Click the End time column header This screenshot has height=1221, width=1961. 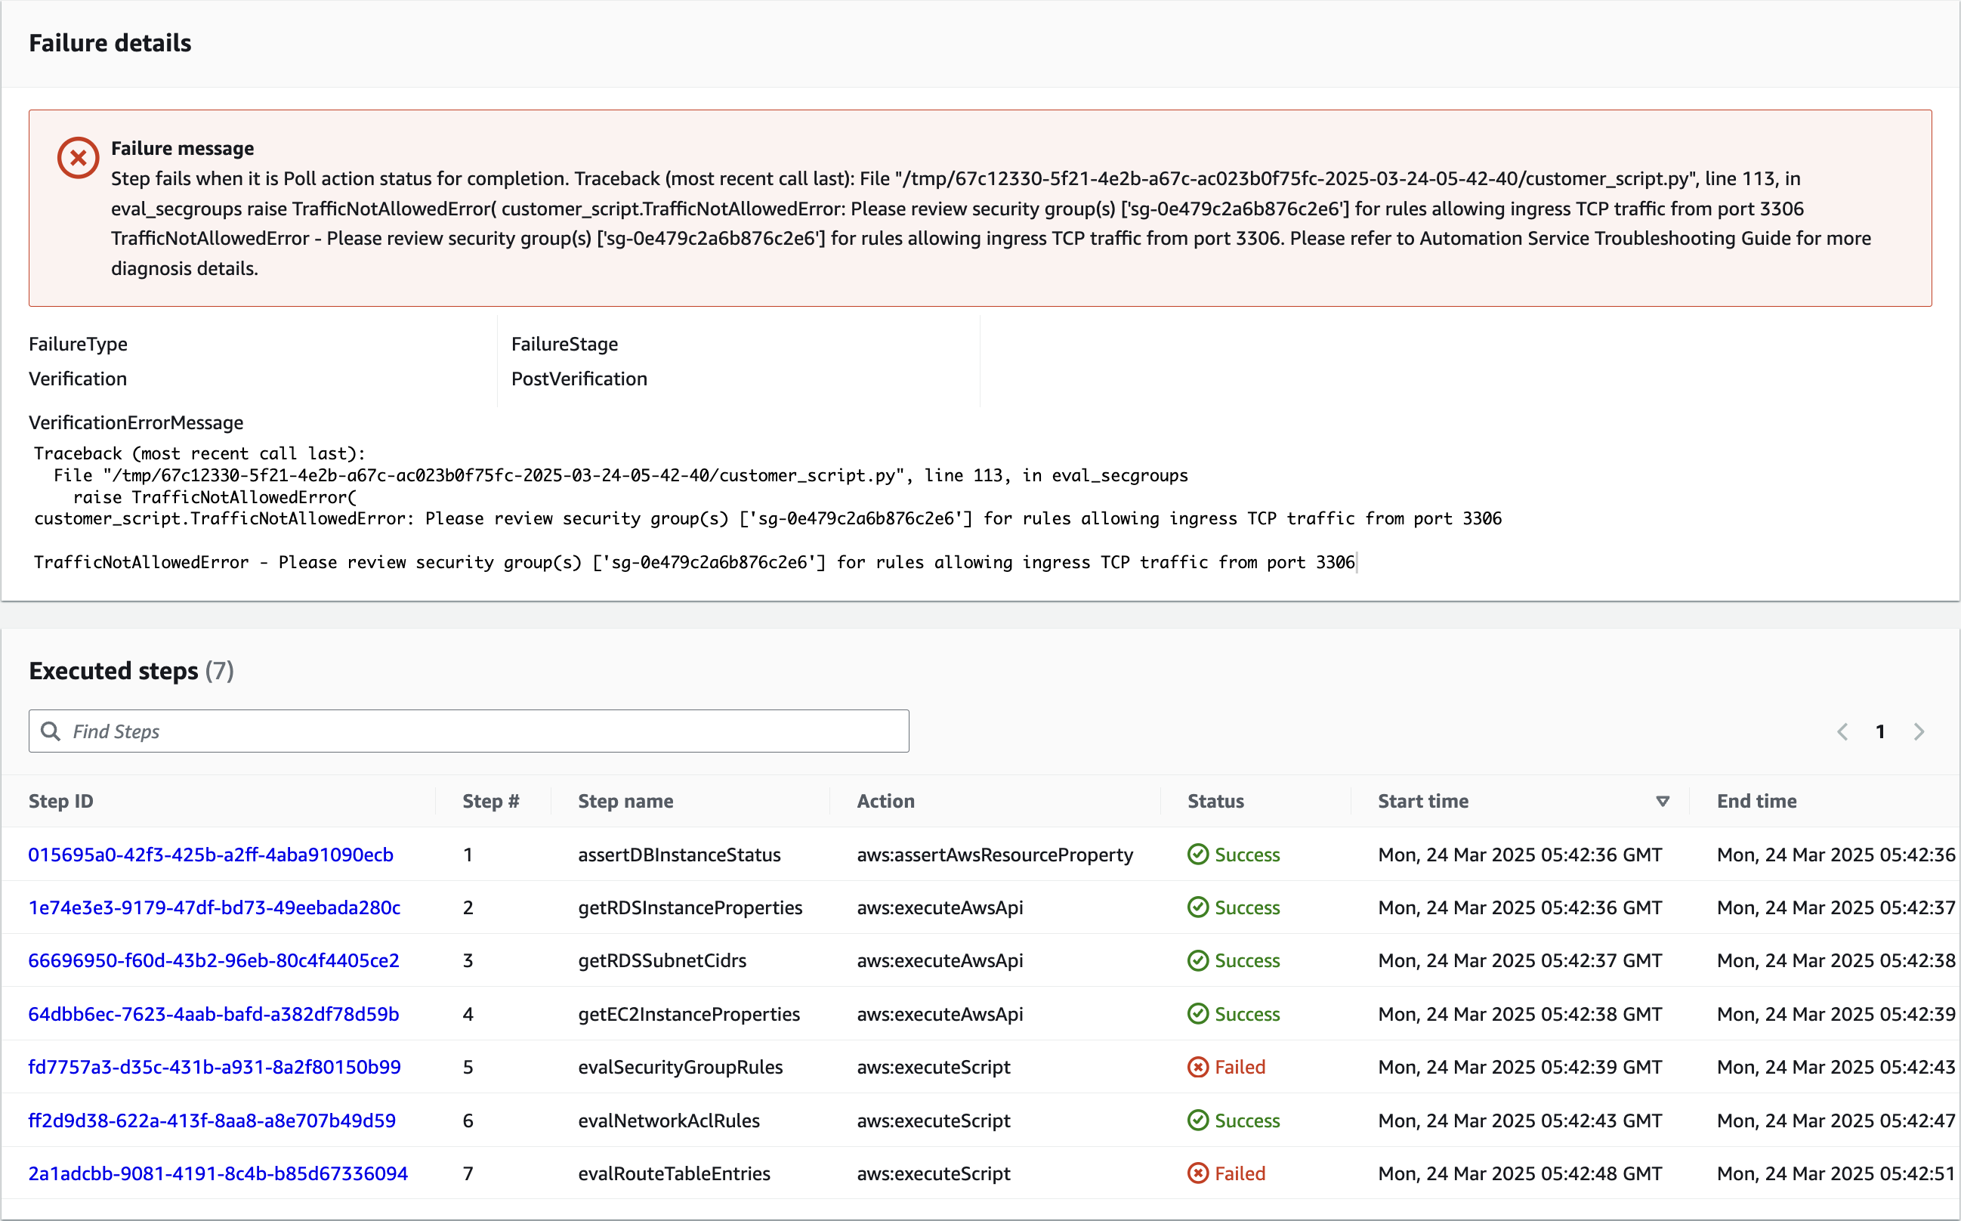(1757, 801)
